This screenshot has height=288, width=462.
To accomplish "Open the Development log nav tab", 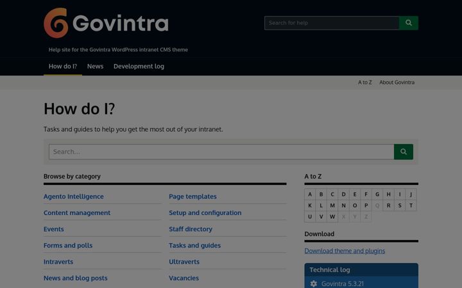I will coord(139,67).
